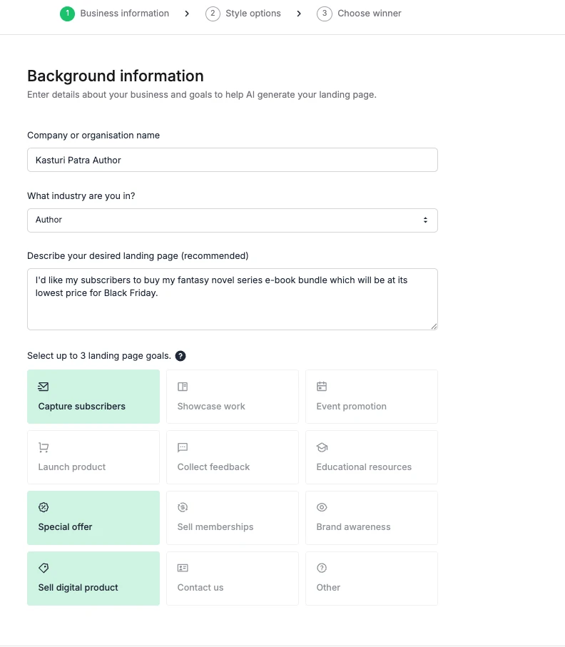
Task: Click the shopping cart icon in Launch product
Action: point(44,447)
